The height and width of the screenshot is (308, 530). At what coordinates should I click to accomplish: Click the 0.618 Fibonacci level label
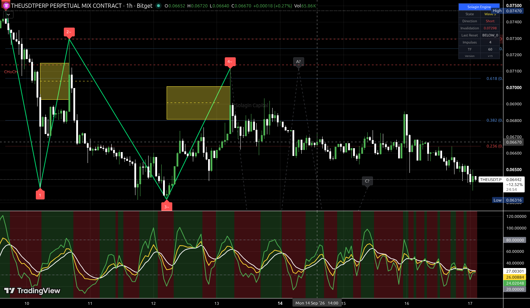[494, 79]
